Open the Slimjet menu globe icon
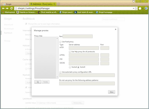 pos(146,8)
